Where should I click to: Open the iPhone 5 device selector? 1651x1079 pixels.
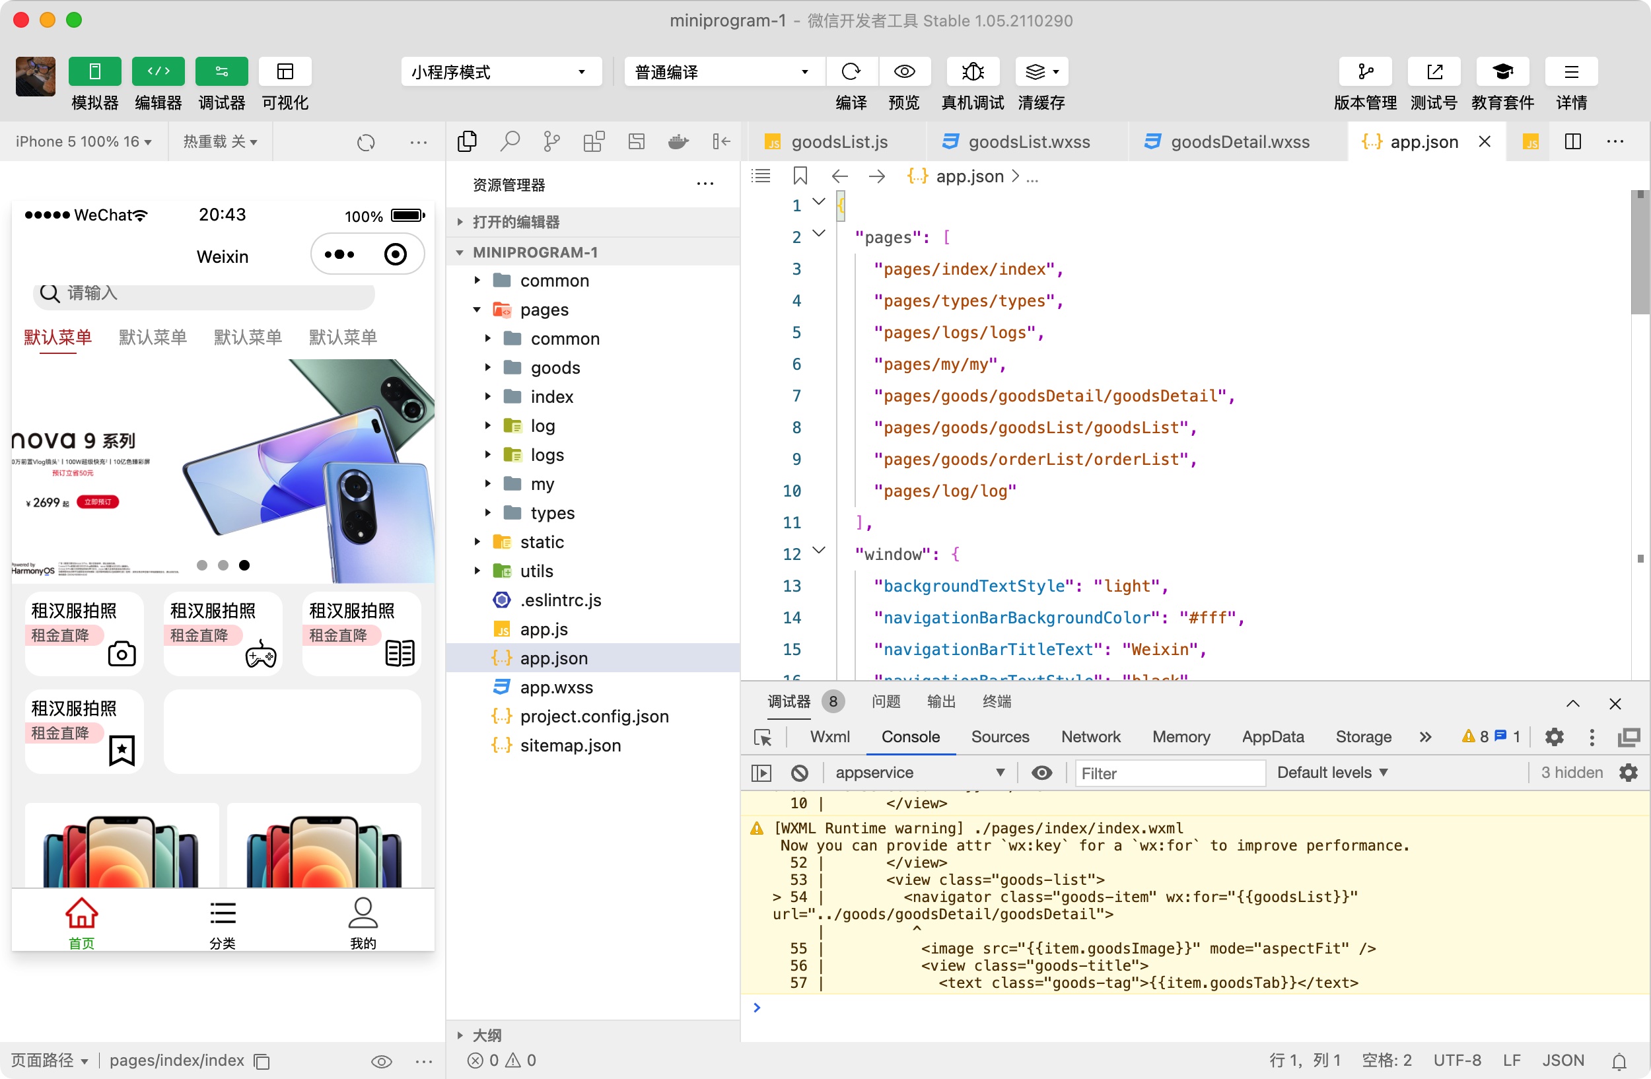(x=83, y=141)
